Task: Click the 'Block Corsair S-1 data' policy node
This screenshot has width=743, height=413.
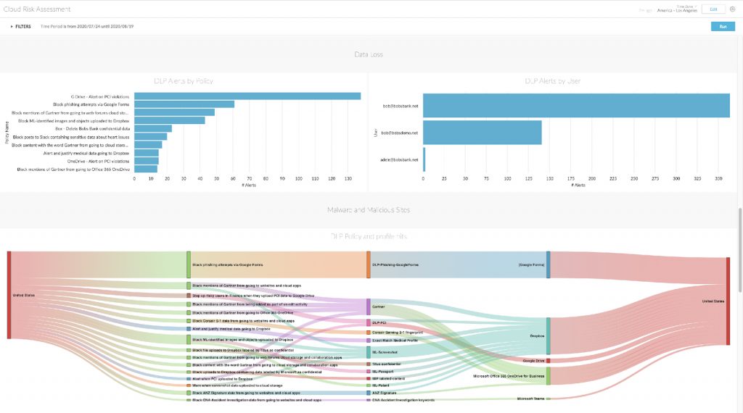Action: (x=189, y=321)
